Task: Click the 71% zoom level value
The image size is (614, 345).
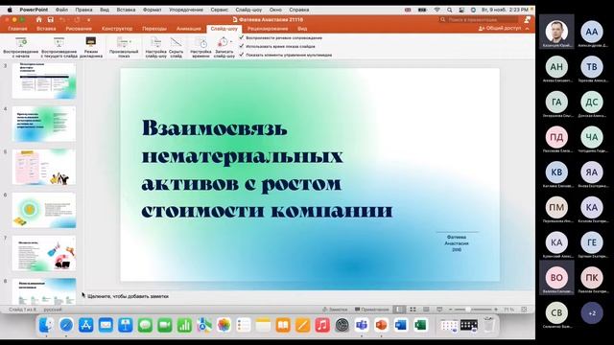Action: click(508, 310)
